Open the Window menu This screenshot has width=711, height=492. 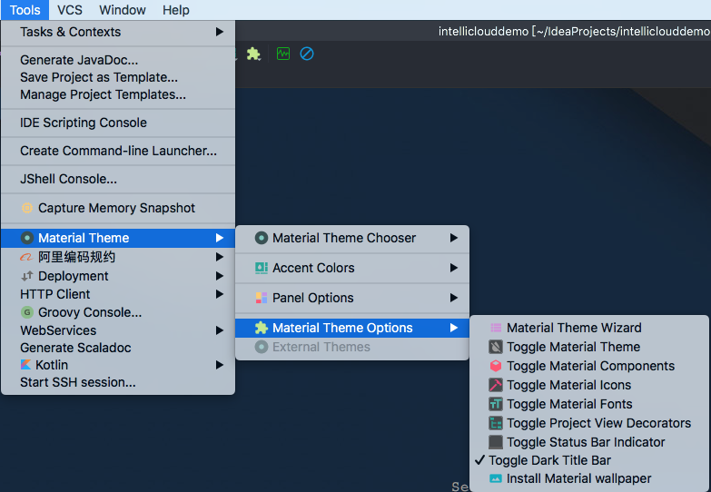123,9
